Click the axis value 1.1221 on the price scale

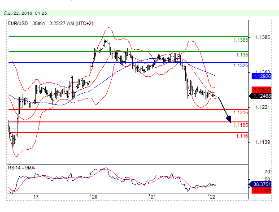[263, 107]
